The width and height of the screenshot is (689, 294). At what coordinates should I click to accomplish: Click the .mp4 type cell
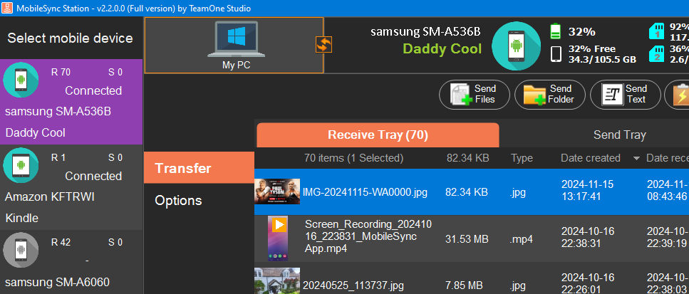522,239
